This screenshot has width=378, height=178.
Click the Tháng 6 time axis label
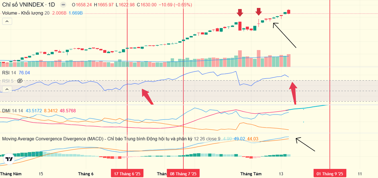86,174
